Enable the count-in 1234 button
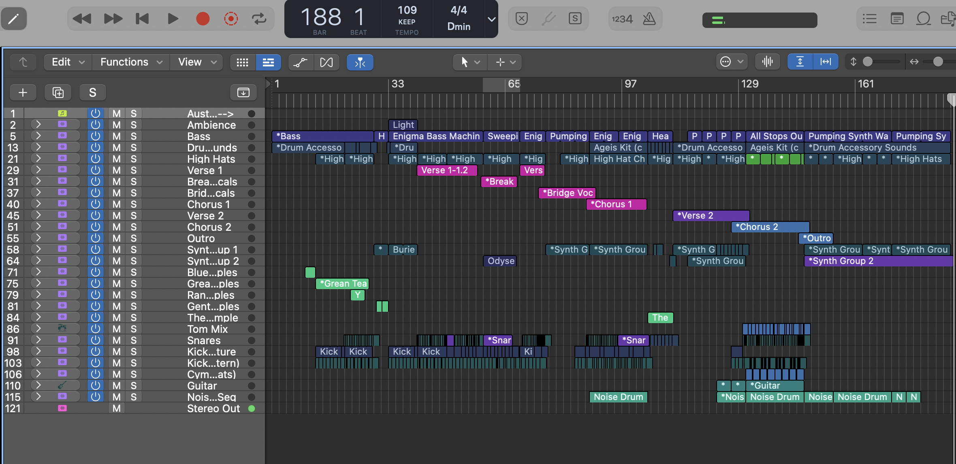 click(x=622, y=19)
